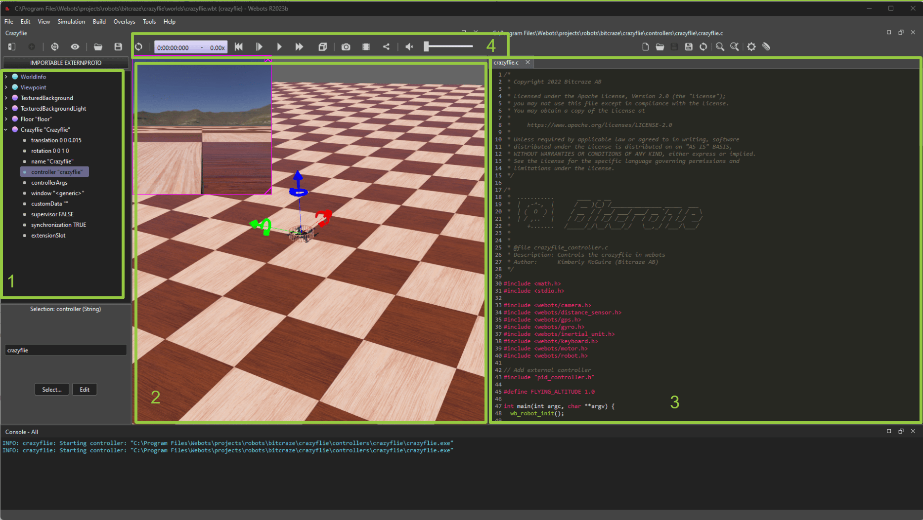The width and height of the screenshot is (923, 520).
Task: Collapse the Crazyflie "Crazyflie" node
Action: tap(6, 129)
